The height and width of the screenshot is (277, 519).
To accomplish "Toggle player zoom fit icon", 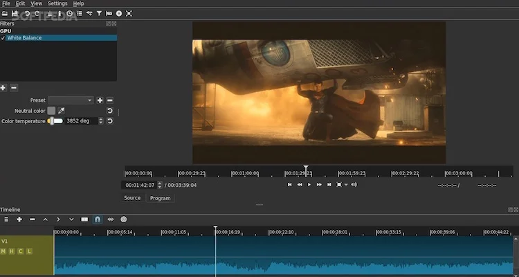I will 339,185.
